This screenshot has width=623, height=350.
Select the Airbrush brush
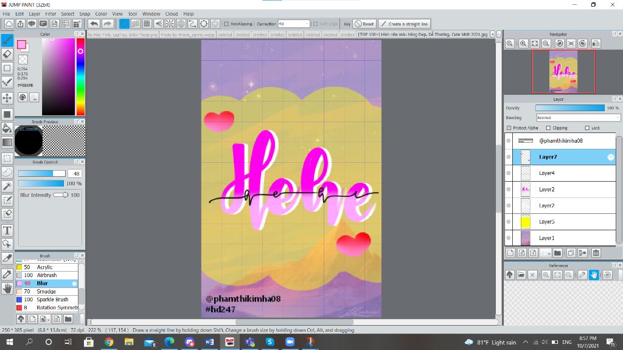click(47, 275)
